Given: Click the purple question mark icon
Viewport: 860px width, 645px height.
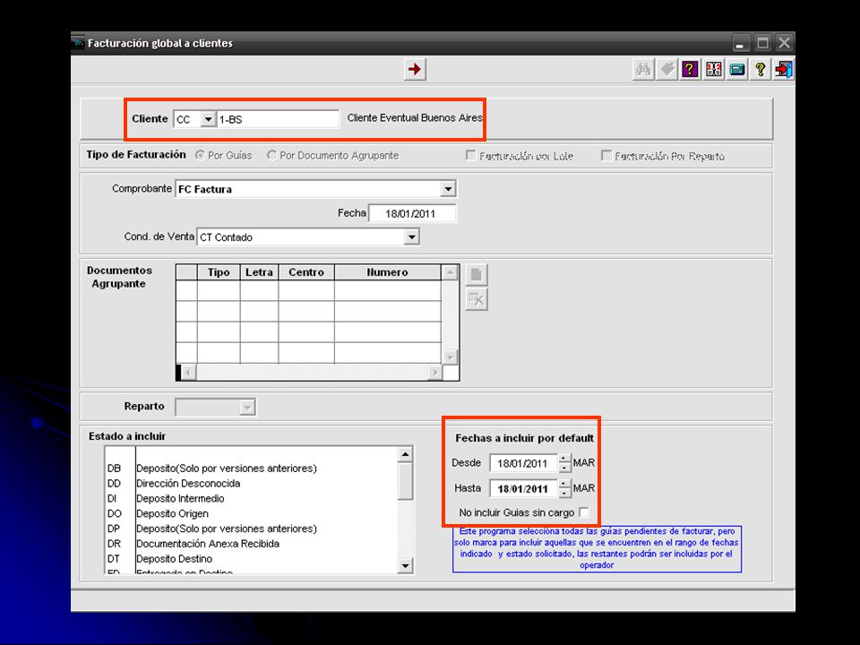Looking at the screenshot, I should pyautogui.click(x=690, y=70).
